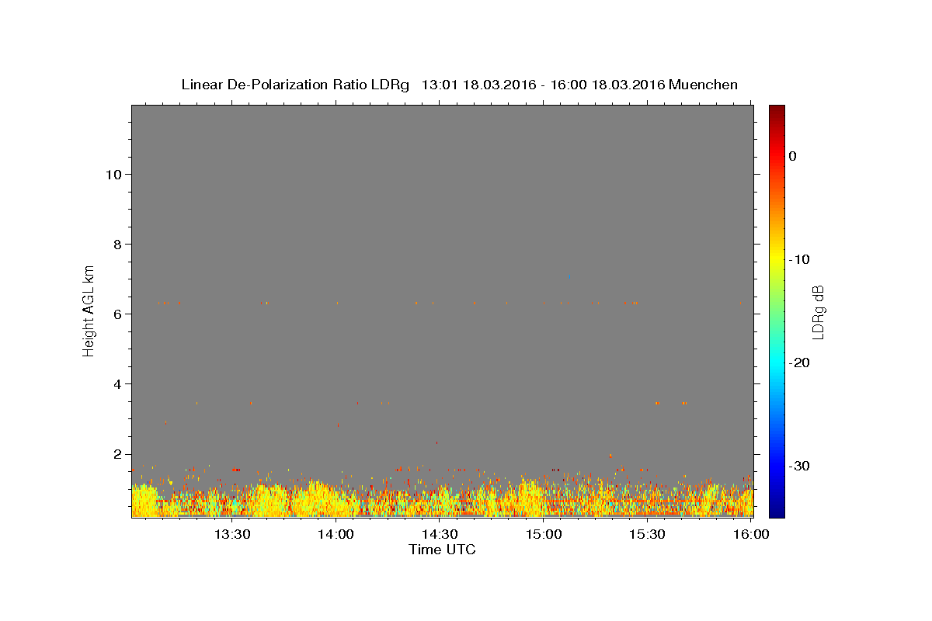Click the plot title Linear De-Polarization Ratio LDRg
Screen dimensions: 932x621
295,85
